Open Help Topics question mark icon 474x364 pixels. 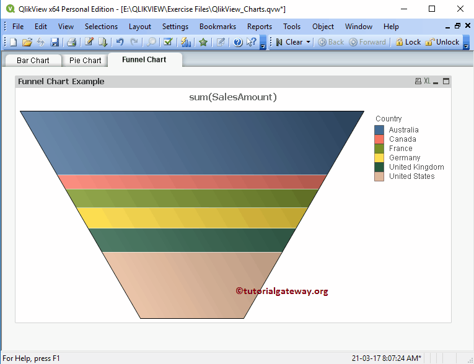coord(238,42)
